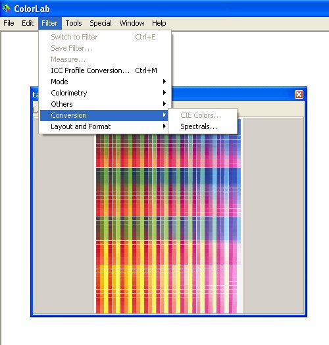Close the inner document window
Screen dimensions: 329x345
pos(299,94)
